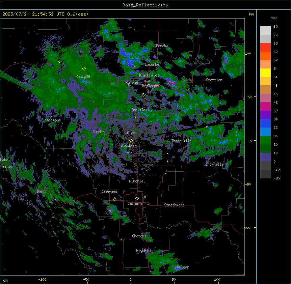Image resolution: width=291 pixels, height=284 pixels.
Task: Click the Strathmore label
Action: (x=174, y=205)
